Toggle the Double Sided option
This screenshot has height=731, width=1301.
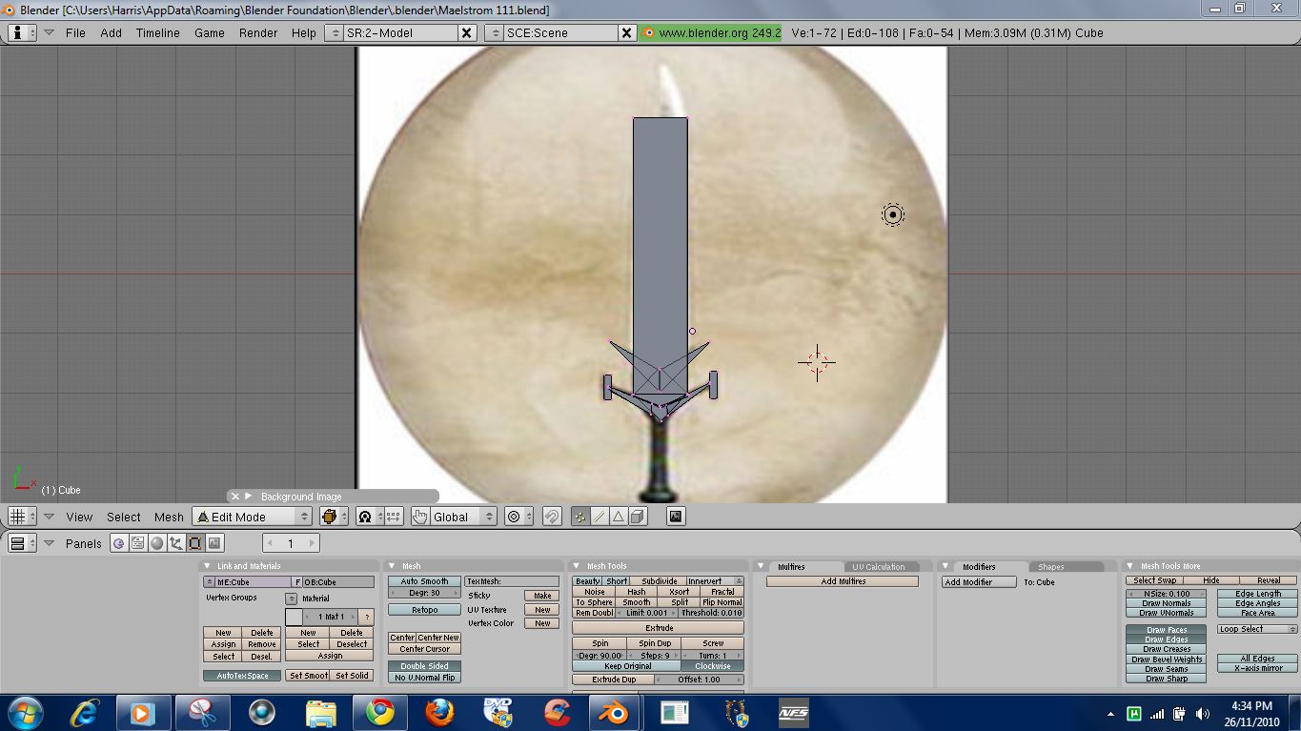tap(424, 666)
